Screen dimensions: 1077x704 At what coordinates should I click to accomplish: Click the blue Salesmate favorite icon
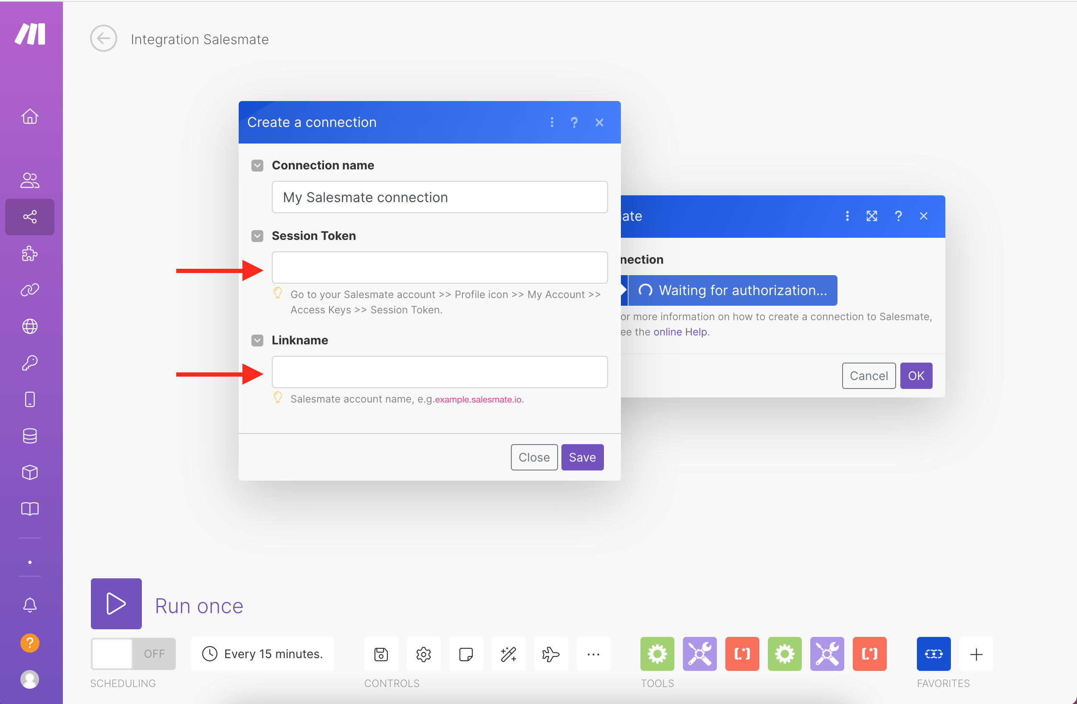click(934, 654)
